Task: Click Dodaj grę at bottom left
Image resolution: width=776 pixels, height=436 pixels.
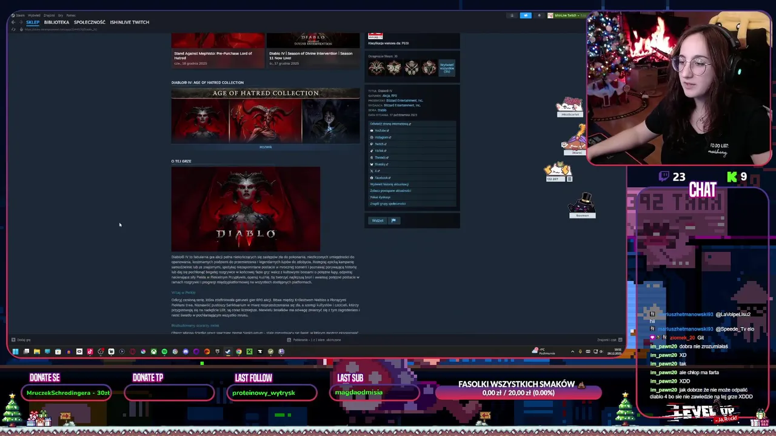Action: pyautogui.click(x=21, y=340)
